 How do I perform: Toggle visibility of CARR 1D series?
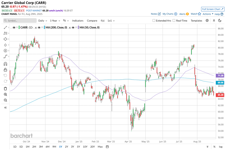14,27
